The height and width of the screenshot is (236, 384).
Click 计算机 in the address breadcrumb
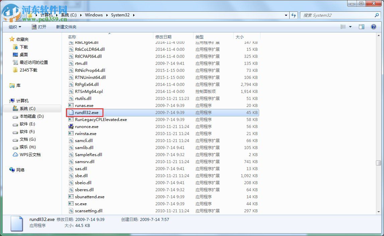click(46, 15)
